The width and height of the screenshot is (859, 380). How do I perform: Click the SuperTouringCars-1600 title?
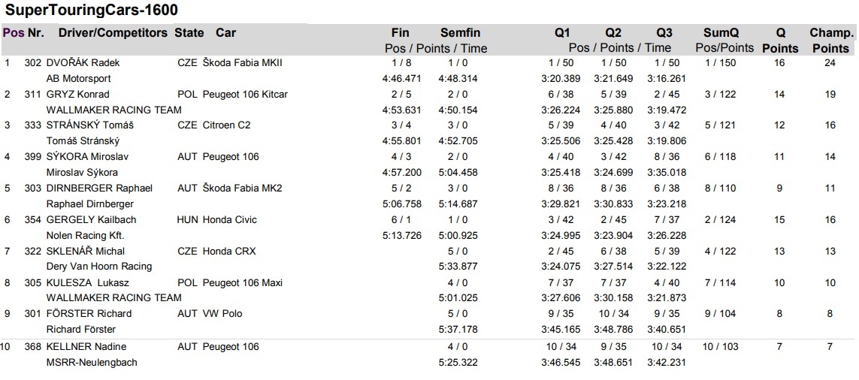tap(91, 10)
